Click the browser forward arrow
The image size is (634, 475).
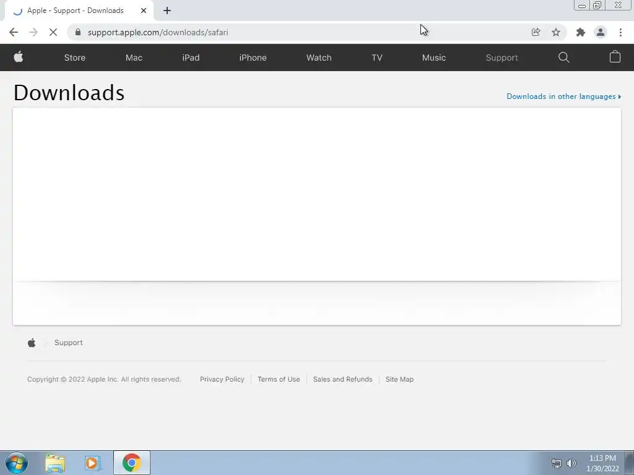coord(33,32)
